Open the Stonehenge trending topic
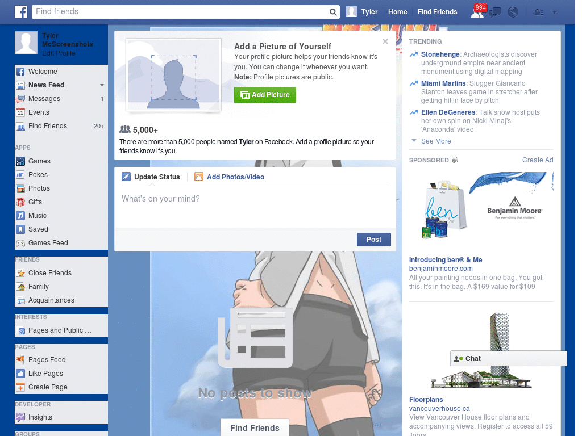Viewport: 582px width, 436px height. 440,54
